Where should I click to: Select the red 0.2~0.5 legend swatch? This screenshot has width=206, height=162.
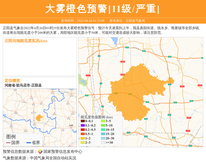coord(82,130)
